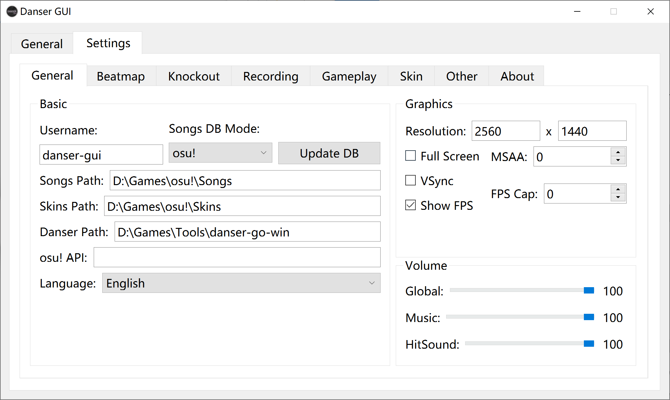Click the osu! API input field
Screen dimensions: 670x400
237,257
